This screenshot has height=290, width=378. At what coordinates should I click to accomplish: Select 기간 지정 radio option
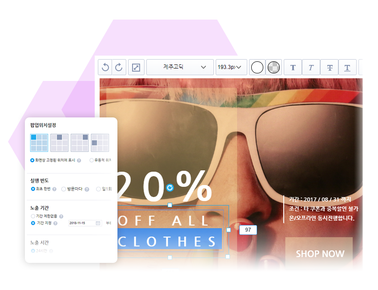pyautogui.click(x=33, y=223)
